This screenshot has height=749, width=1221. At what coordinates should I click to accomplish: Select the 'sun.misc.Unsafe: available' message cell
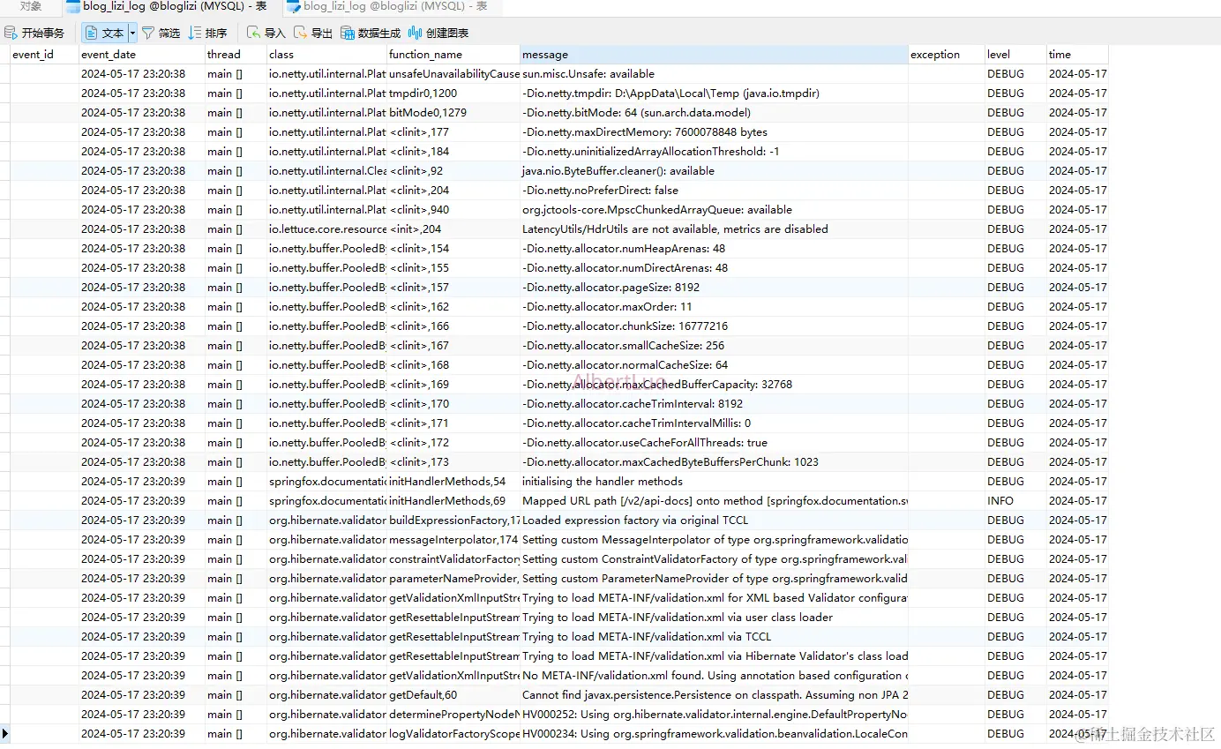point(714,74)
